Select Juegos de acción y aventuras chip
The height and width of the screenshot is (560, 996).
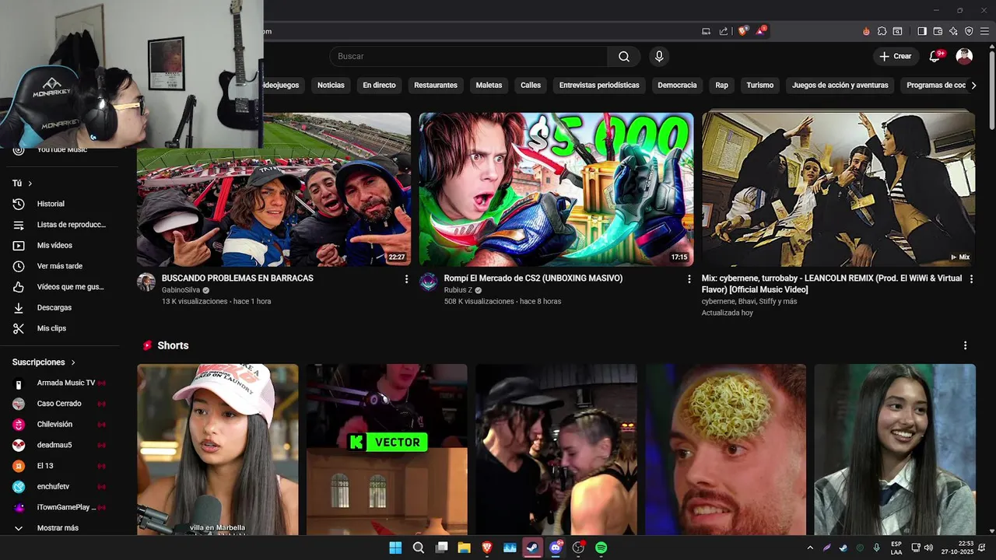click(x=840, y=86)
